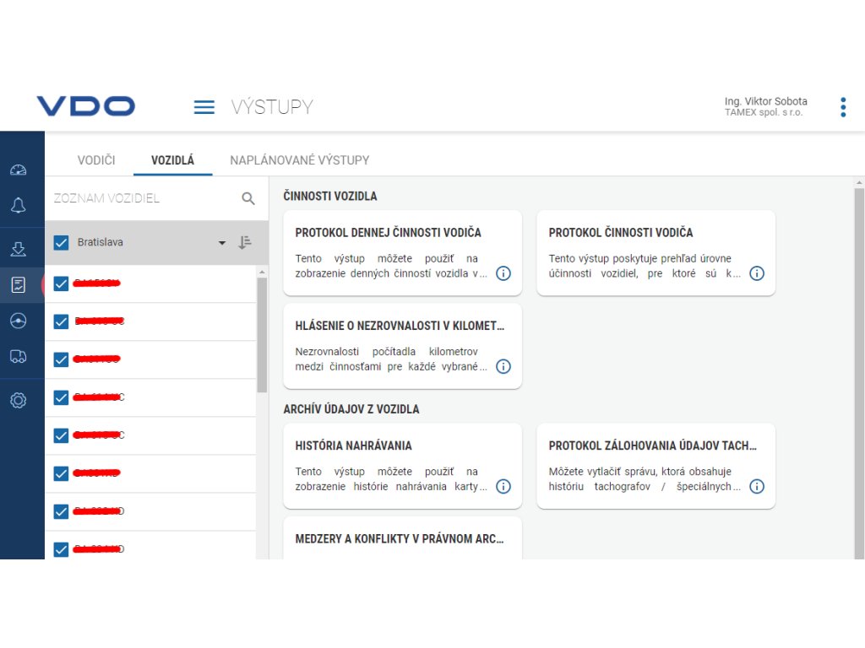865x648 pixels.
Task: Toggle the second vehicle checkbox in list
Action: [61, 321]
